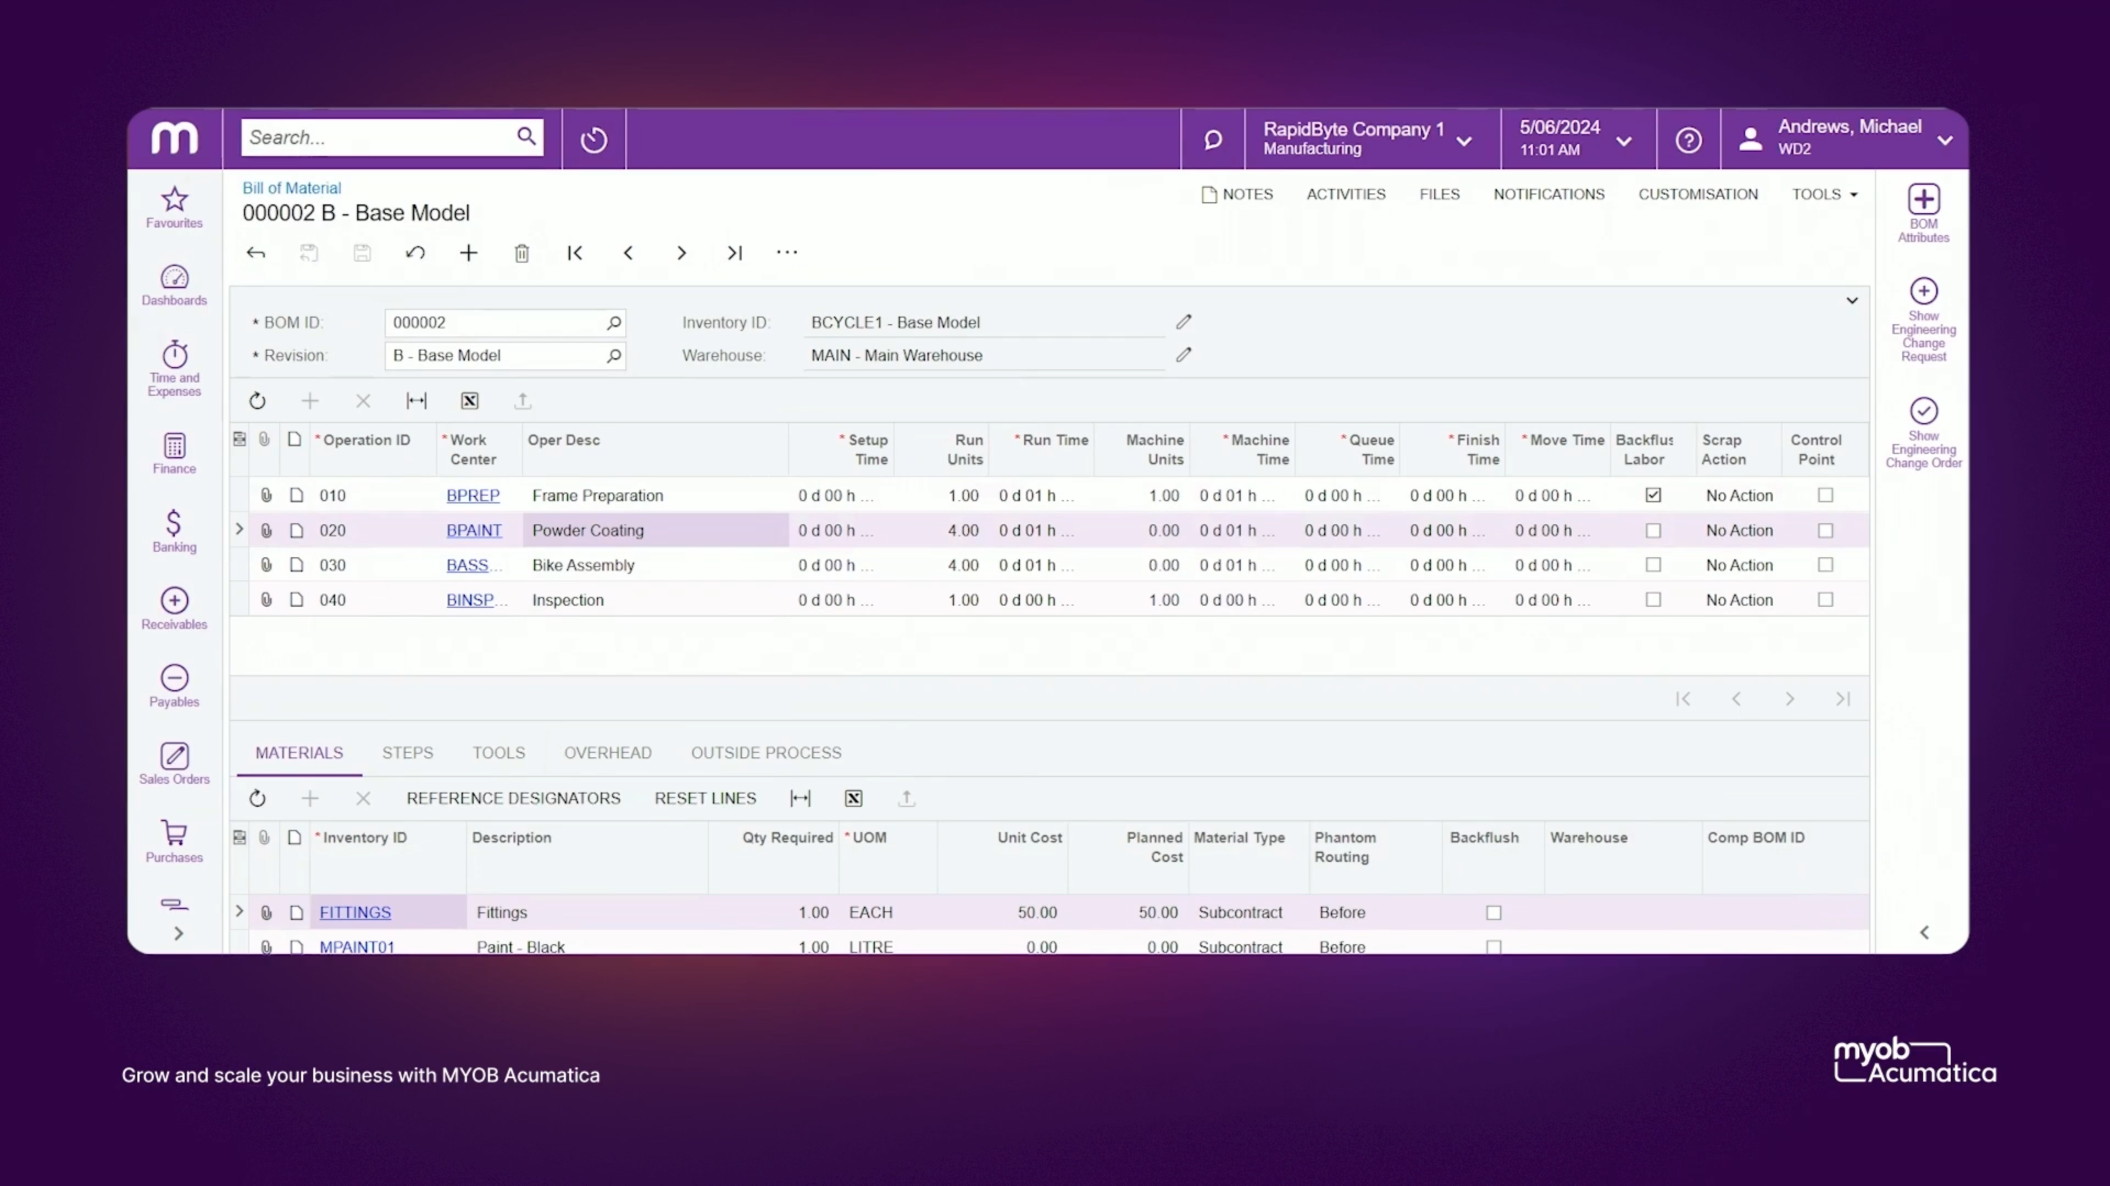Switch to the Outside Process tab

point(765,752)
